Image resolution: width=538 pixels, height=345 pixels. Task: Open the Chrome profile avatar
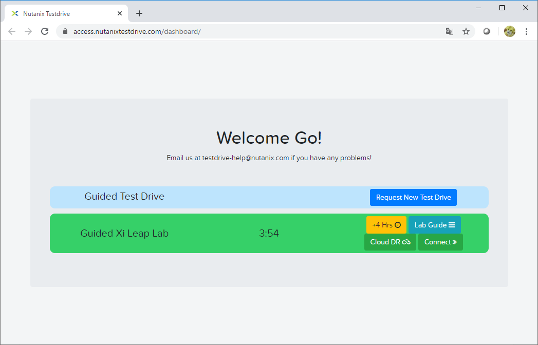(x=510, y=31)
